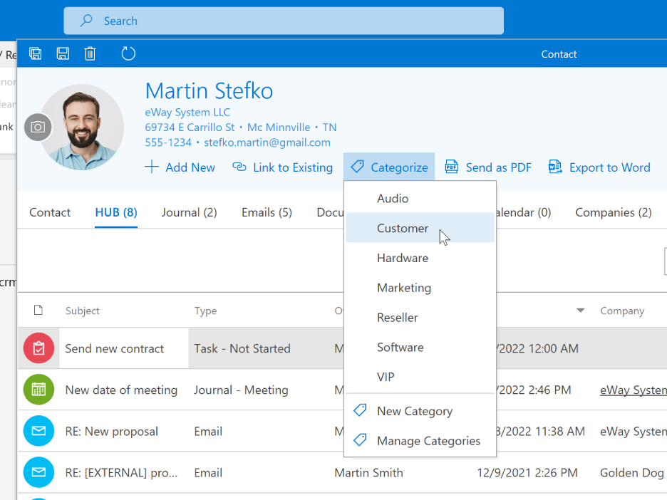
Task: Click the 'Task - Not Started' type cell
Action: click(242, 348)
